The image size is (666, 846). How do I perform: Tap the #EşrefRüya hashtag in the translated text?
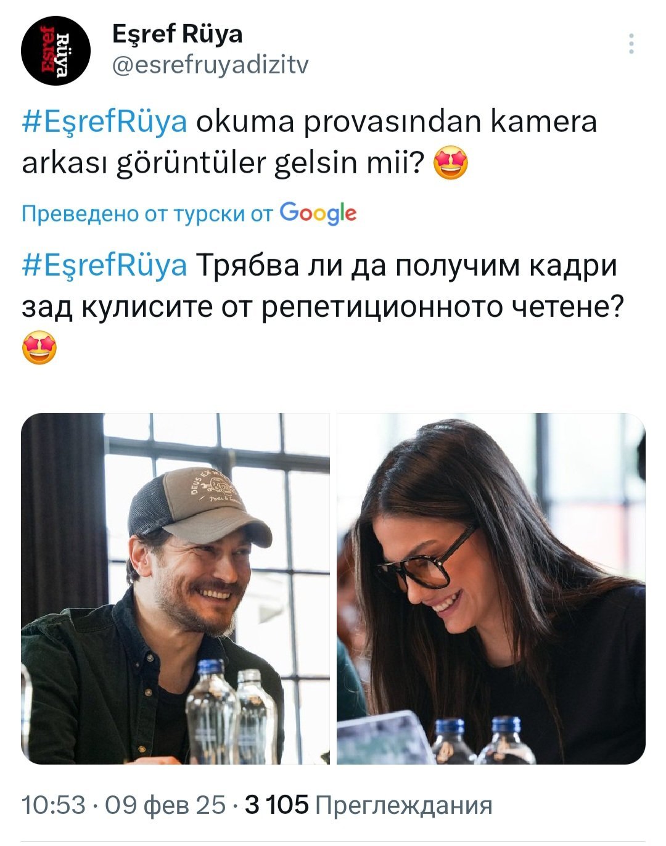tap(104, 266)
